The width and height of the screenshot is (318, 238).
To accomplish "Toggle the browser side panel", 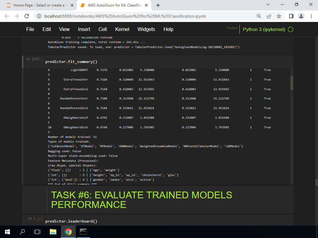I will 291,16.
